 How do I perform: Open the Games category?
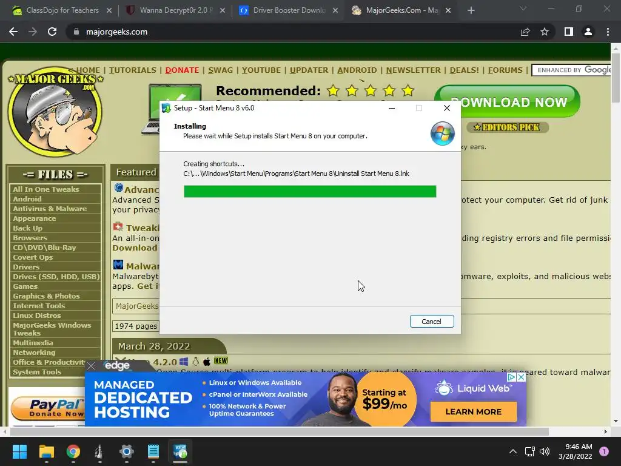(25, 286)
